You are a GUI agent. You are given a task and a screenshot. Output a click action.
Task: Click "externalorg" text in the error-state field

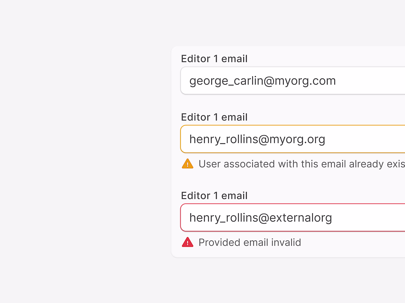[300, 218]
